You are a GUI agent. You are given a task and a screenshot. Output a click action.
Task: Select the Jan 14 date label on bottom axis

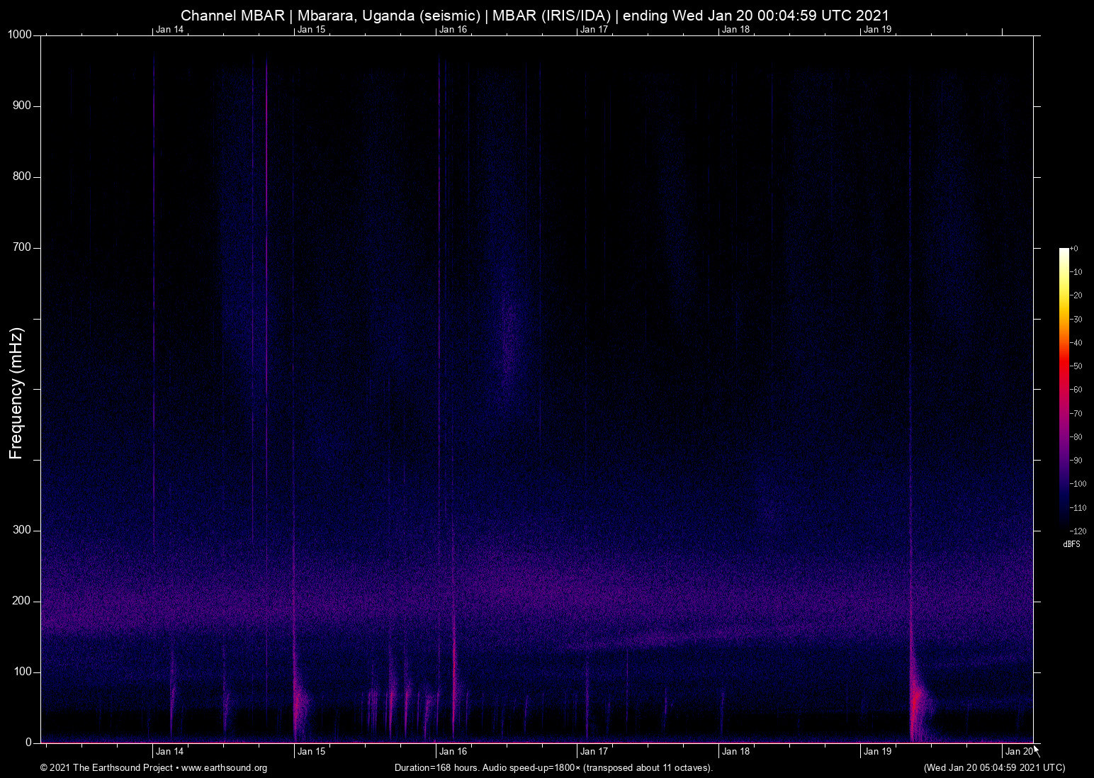point(169,750)
